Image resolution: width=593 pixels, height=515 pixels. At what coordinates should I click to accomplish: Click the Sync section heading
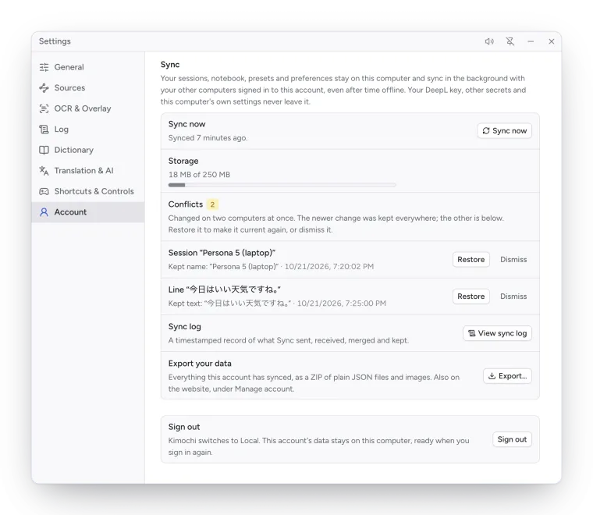170,65
